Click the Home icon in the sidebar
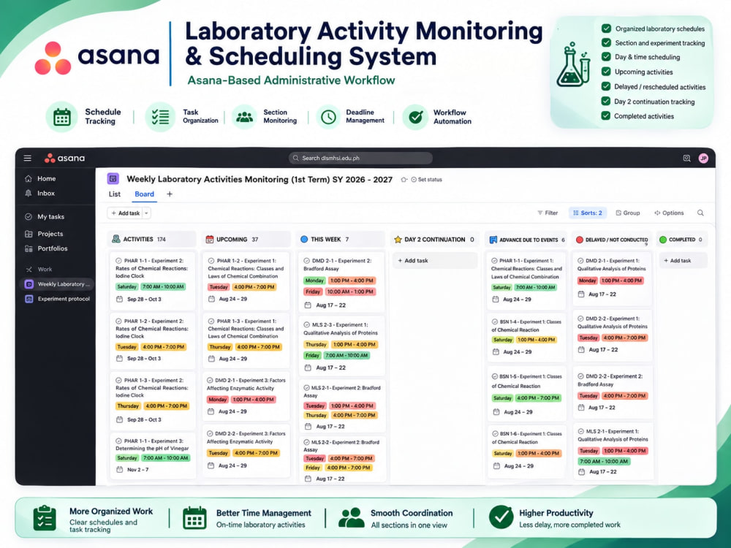The width and height of the screenshot is (731, 548). pyautogui.click(x=29, y=178)
